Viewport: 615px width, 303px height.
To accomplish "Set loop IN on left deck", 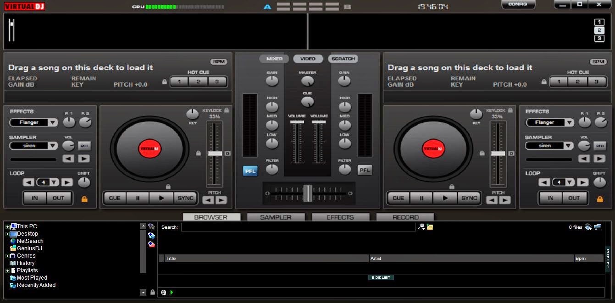I will (x=35, y=198).
